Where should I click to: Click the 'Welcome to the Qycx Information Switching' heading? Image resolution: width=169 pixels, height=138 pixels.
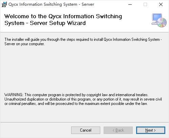63,20
